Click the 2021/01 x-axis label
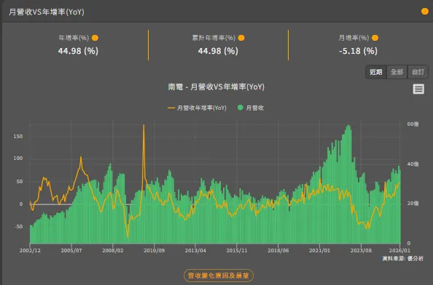This screenshot has width=433, height=285. [x=319, y=251]
